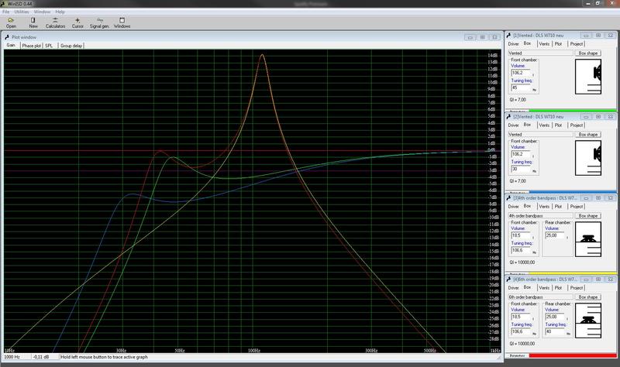Open Plot tab in [1]Vented window
Viewport: 620px width, 367px height.
tap(558, 44)
